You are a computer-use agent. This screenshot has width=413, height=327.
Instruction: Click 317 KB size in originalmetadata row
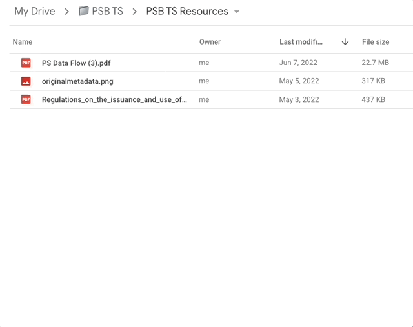(373, 81)
